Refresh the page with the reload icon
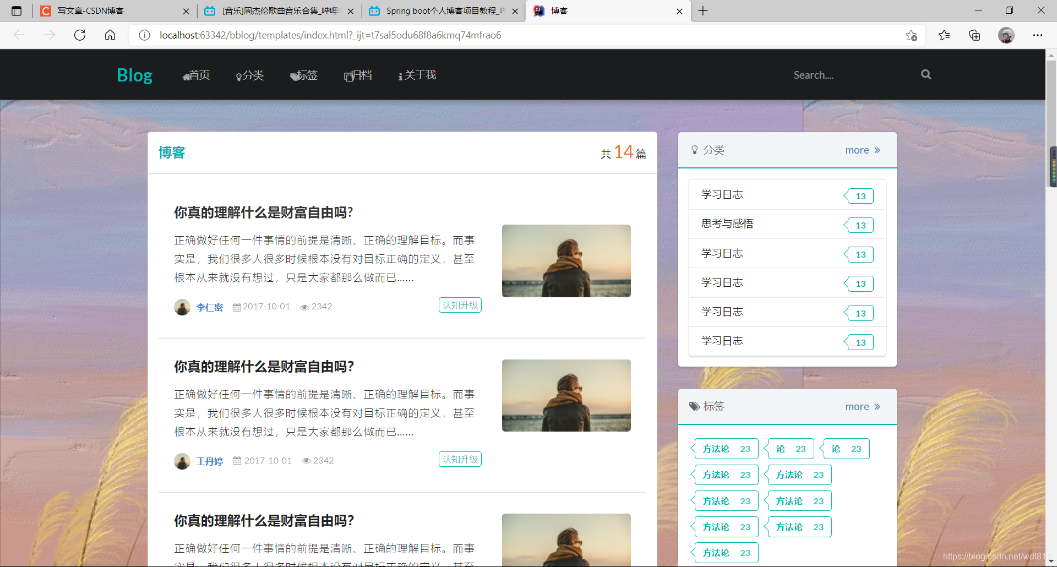 tap(80, 35)
